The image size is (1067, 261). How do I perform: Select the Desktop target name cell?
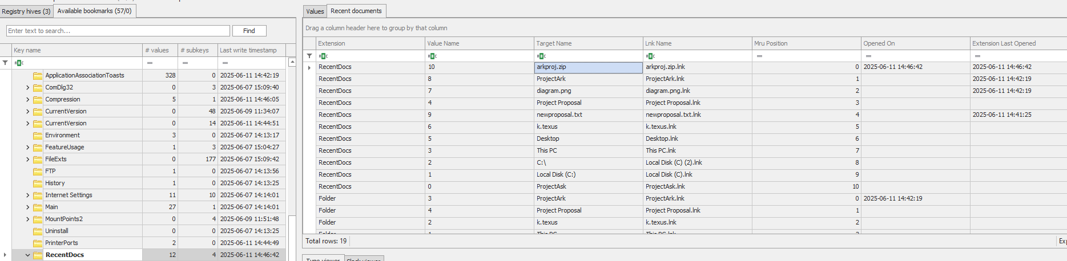tap(588, 138)
